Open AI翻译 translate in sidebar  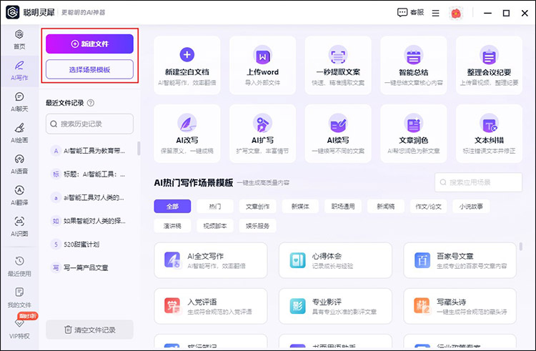(19, 196)
